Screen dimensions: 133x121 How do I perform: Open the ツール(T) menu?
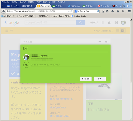tap(52, 2)
